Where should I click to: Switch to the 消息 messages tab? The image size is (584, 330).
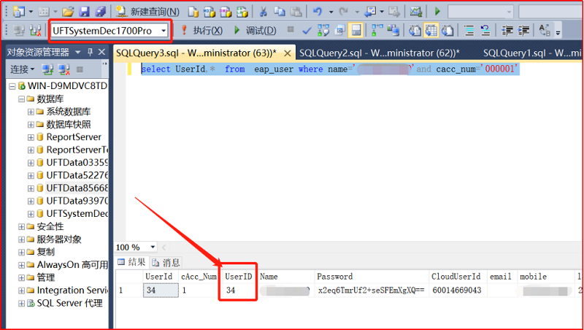[x=171, y=262]
